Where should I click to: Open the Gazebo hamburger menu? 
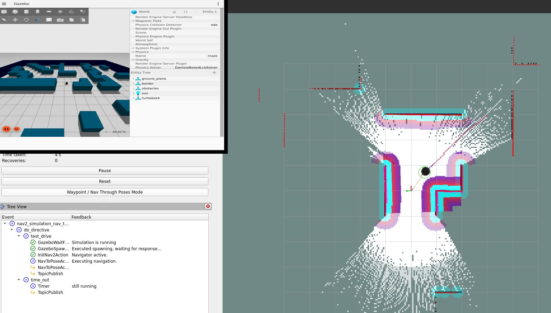pos(4,4)
